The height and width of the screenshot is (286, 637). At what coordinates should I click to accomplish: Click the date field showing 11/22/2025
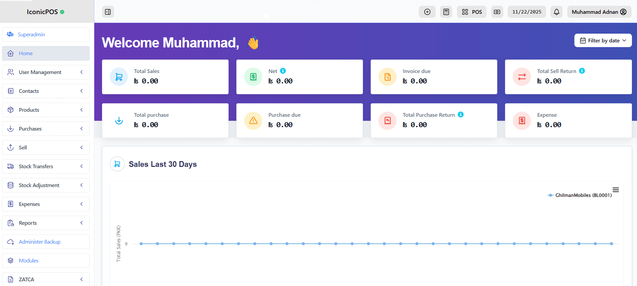pos(527,12)
